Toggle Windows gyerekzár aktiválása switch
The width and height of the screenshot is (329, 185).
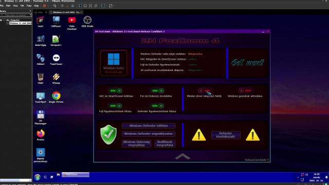tap(245, 90)
